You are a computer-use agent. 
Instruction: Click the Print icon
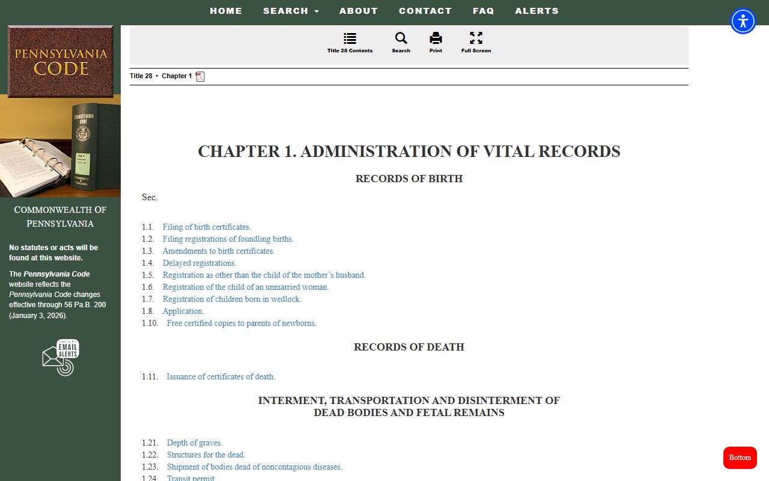click(x=436, y=39)
